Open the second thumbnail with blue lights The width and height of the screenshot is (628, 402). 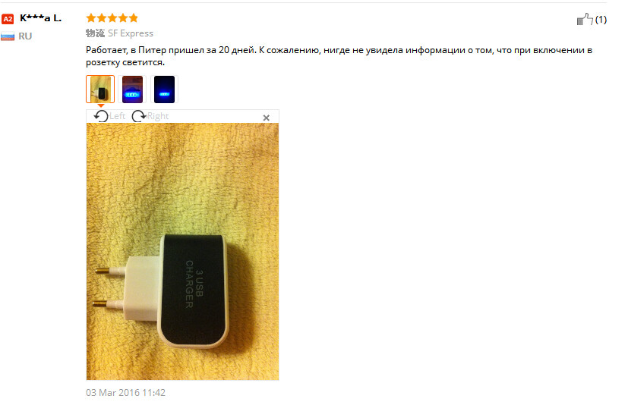pyautogui.click(x=132, y=90)
